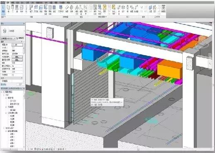Open the 插入 ribbon tab
The width and height of the screenshot is (215, 153).
pos(22,2)
